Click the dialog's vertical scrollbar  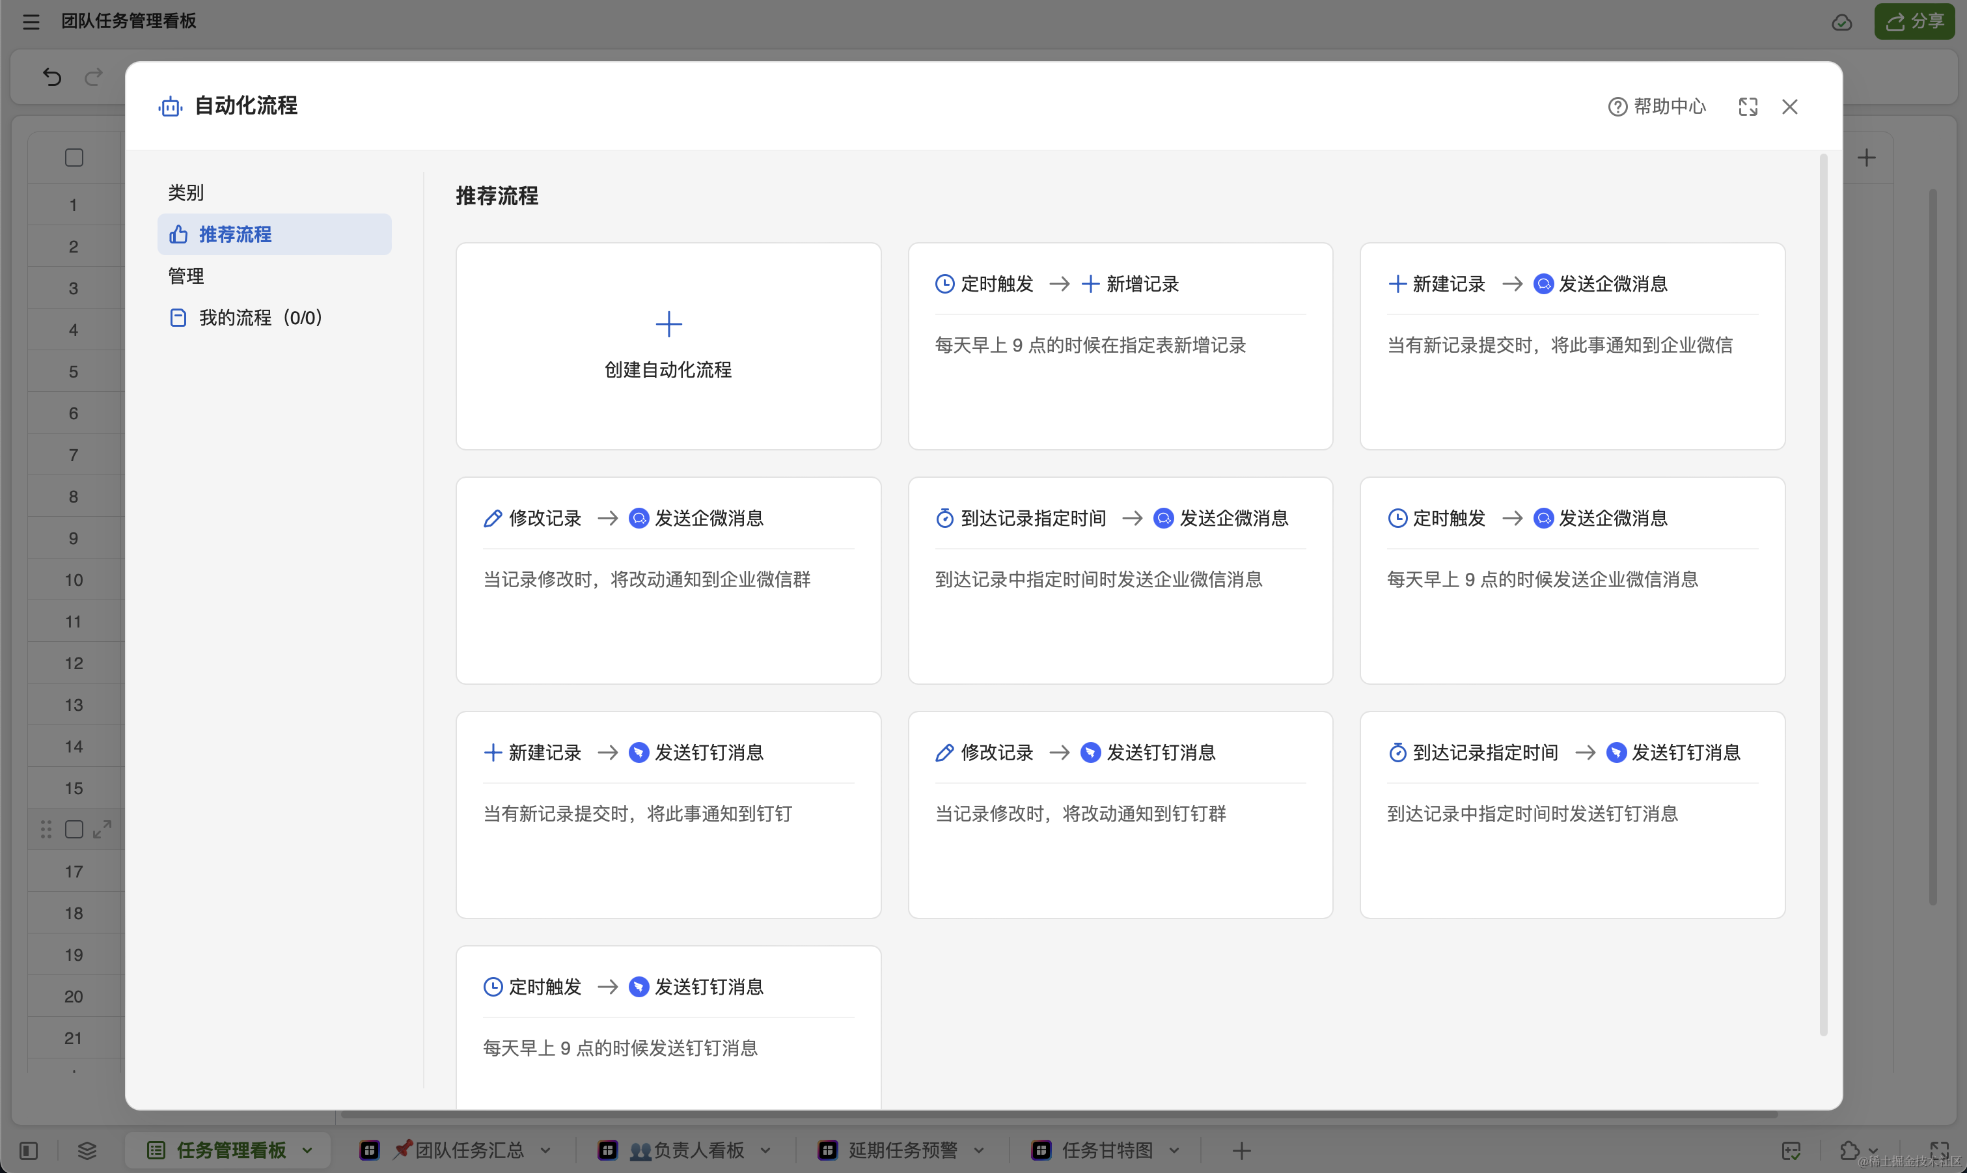click(x=1823, y=593)
